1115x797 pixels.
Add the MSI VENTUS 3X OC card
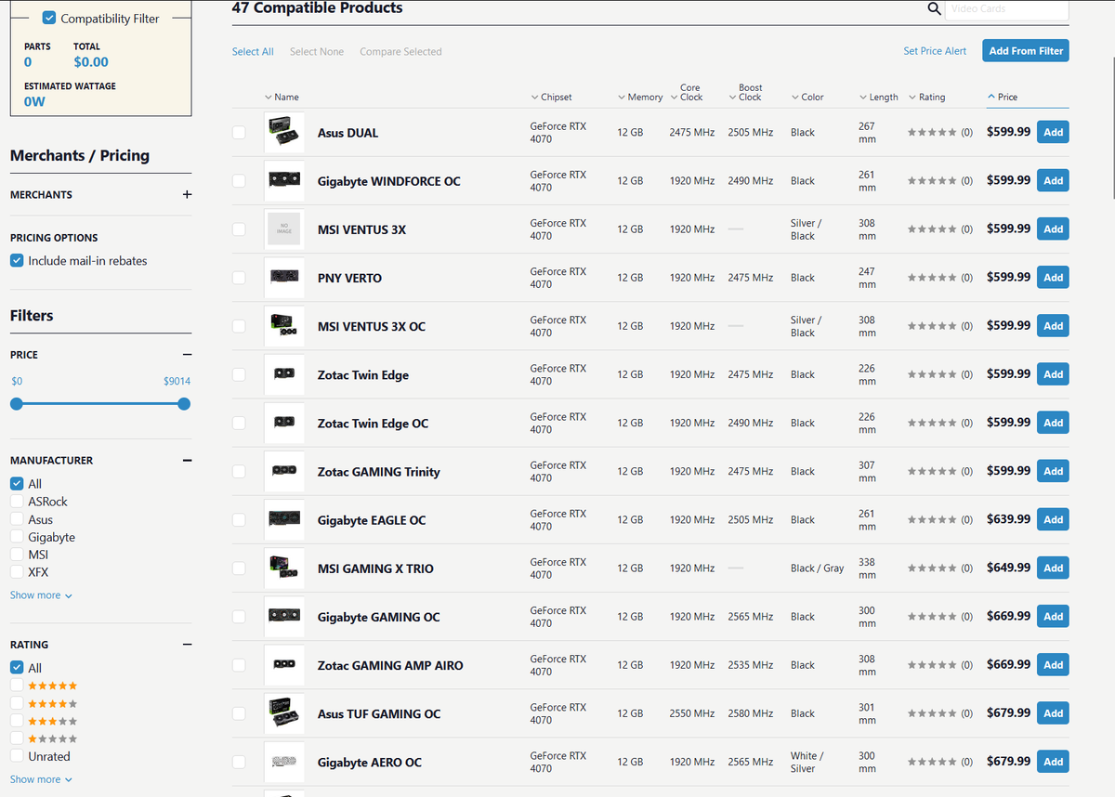[x=1053, y=326]
